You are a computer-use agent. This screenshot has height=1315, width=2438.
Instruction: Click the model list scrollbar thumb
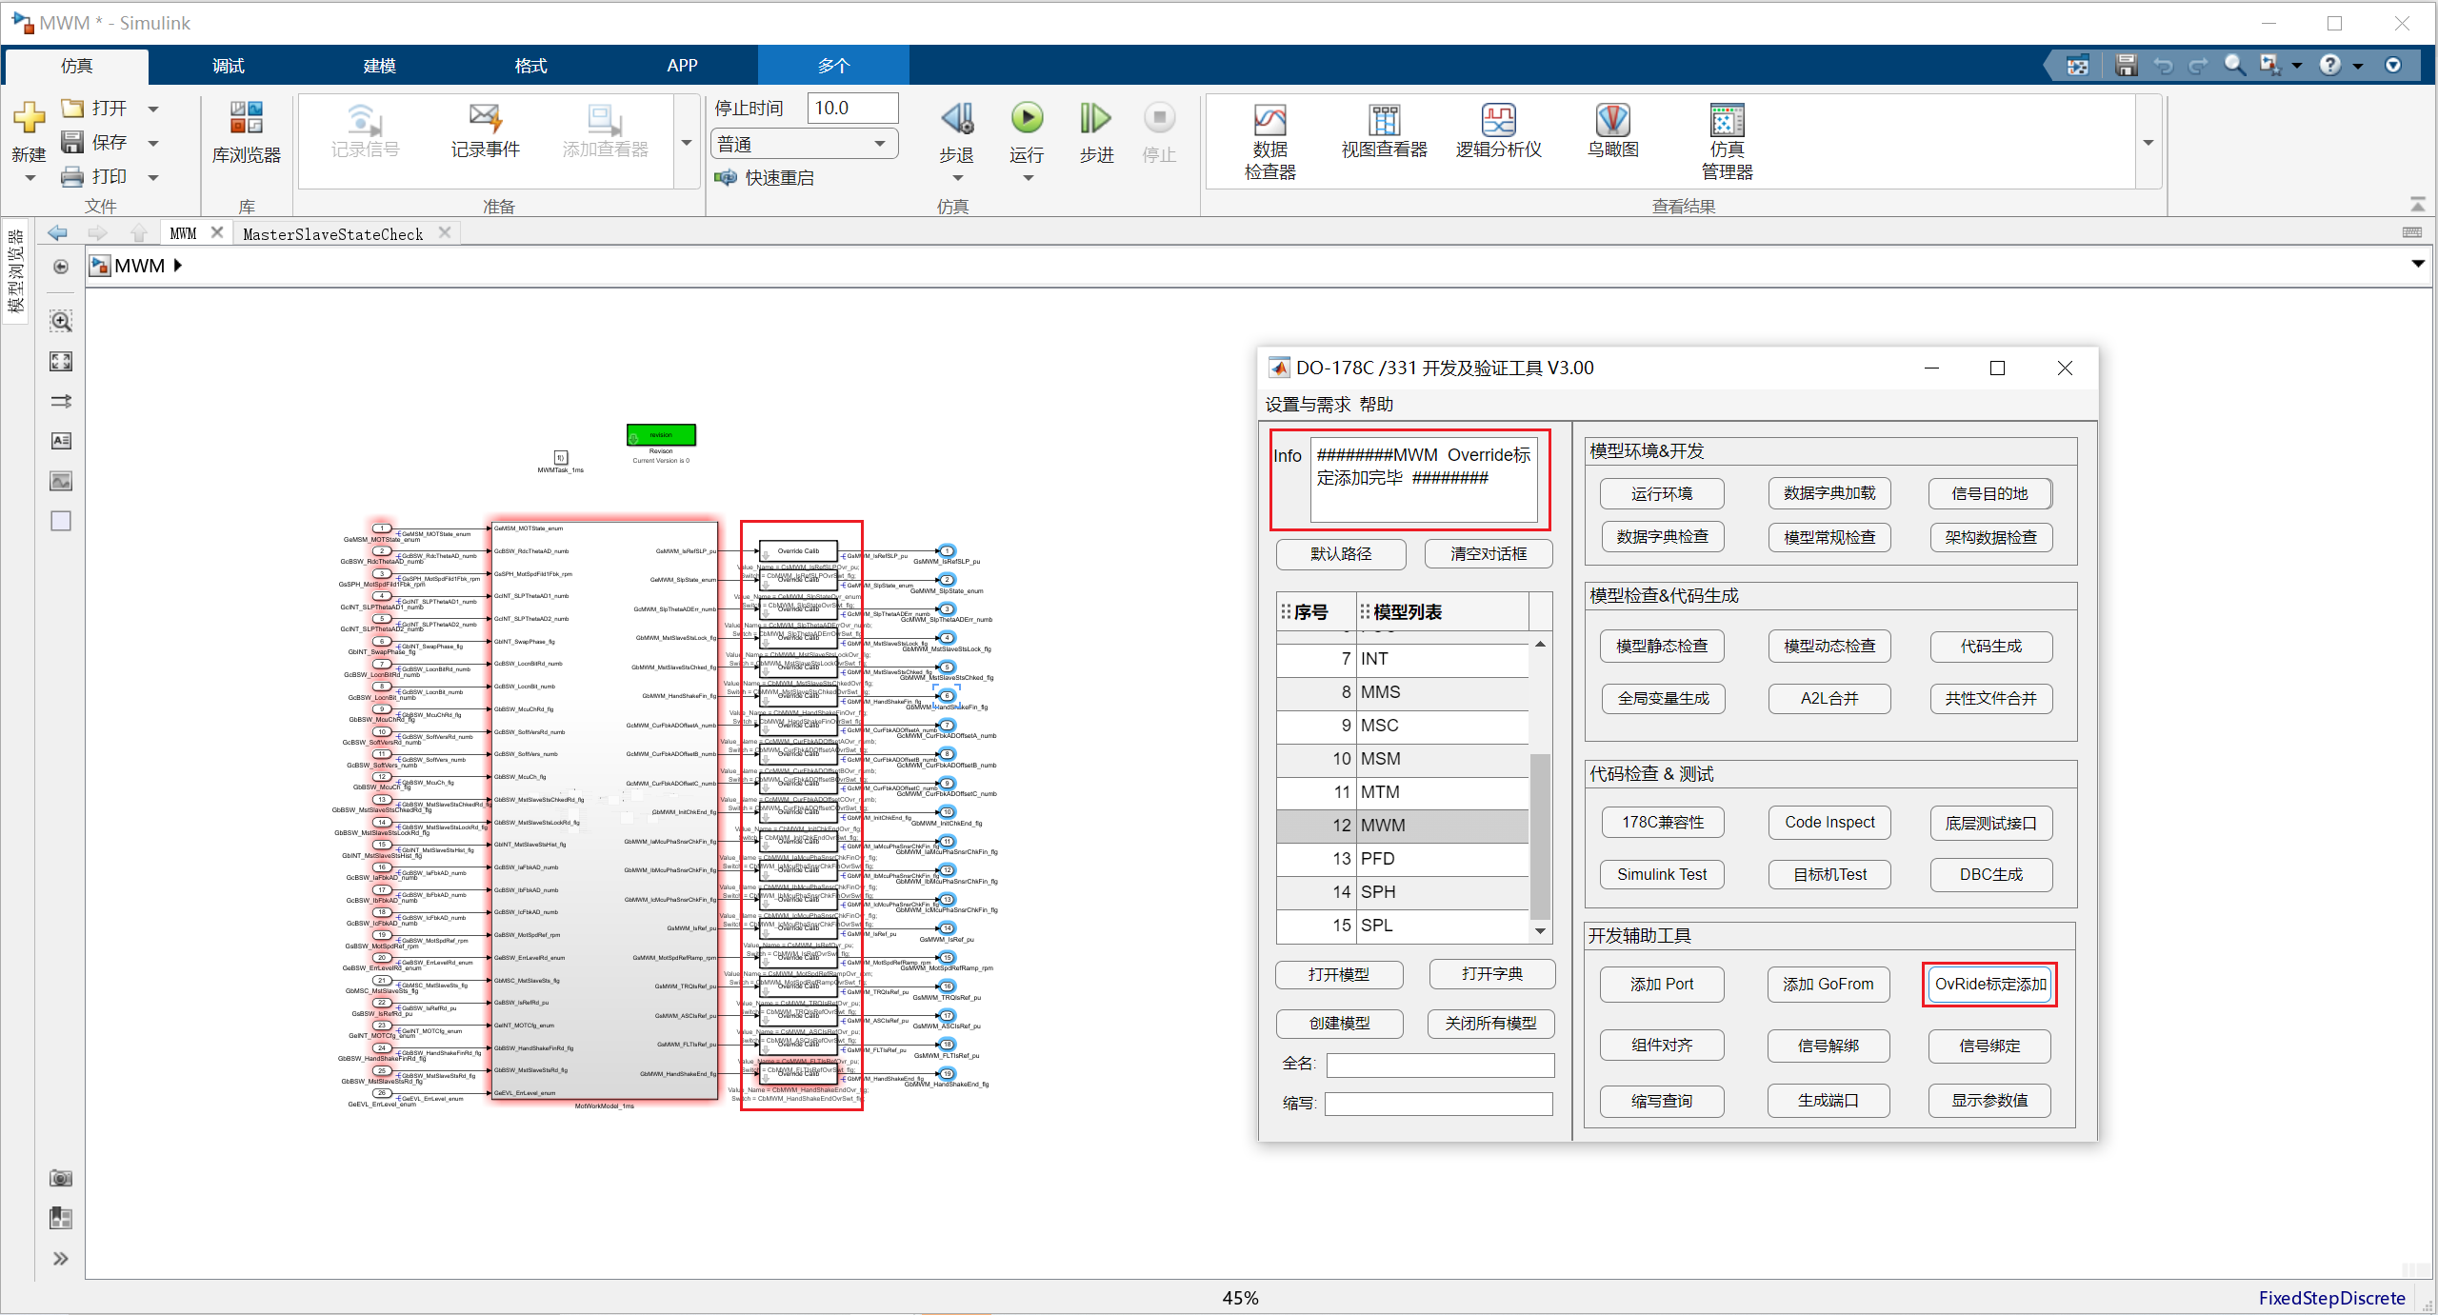pyautogui.click(x=1539, y=836)
